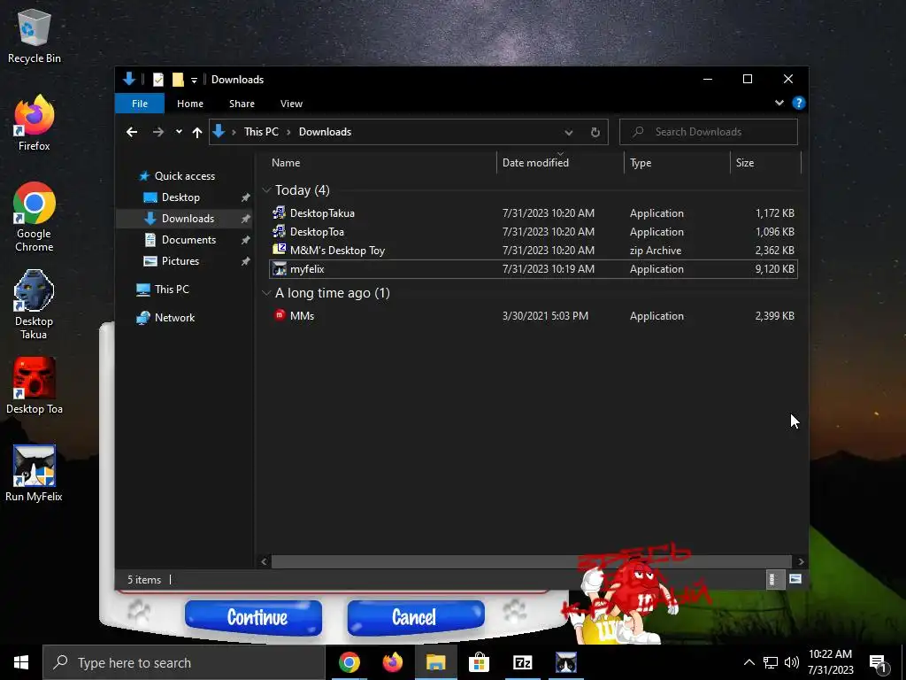The height and width of the screenshot is (680, 906).
Task: Go up one folder level
Action: point(197,133)
